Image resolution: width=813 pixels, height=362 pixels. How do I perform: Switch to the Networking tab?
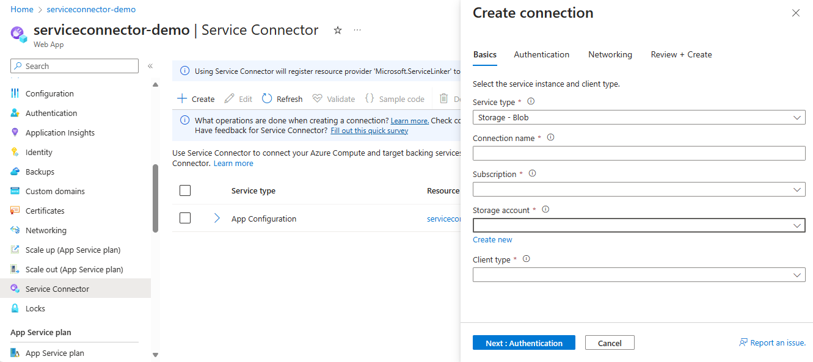(610, 54)
